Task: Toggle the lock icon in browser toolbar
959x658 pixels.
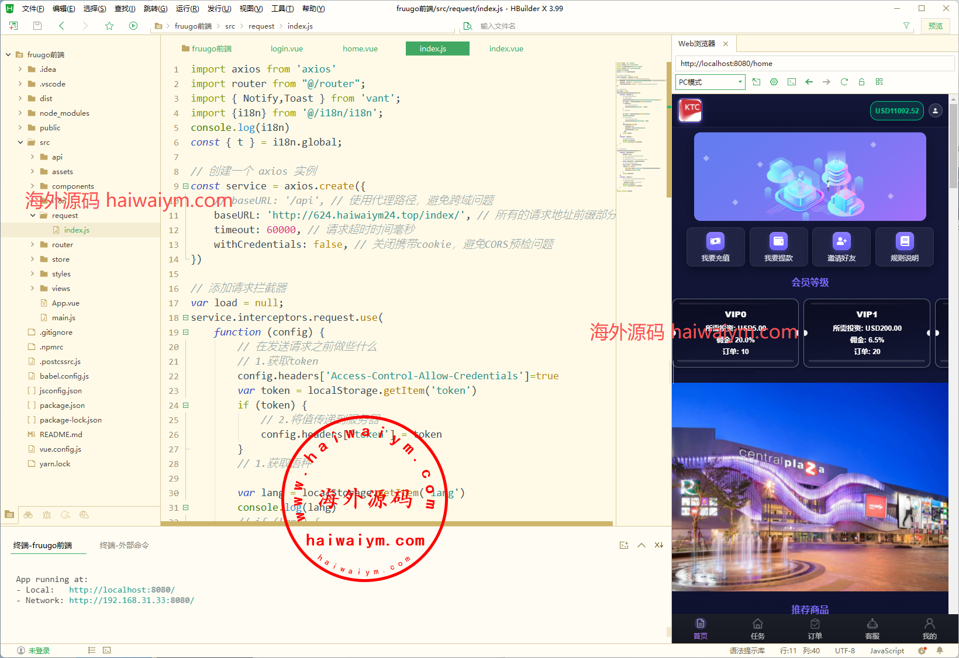Action: 861,82
